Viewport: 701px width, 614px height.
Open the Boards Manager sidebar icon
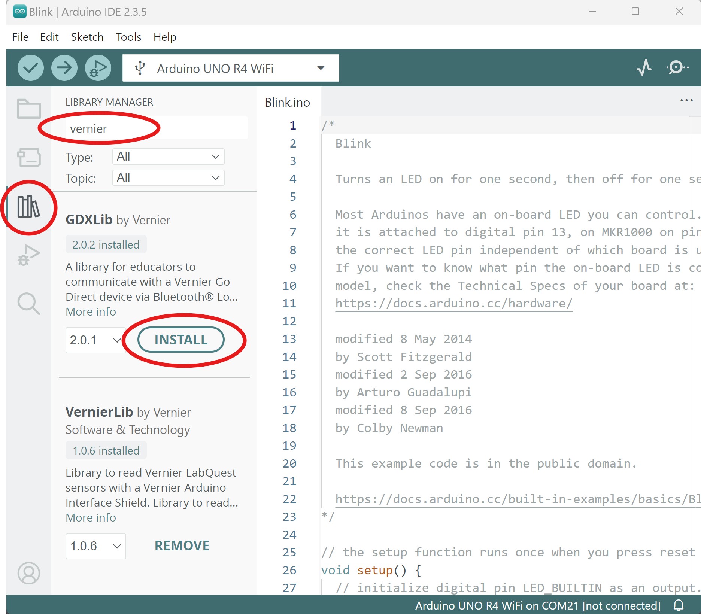(x=29, y=157)
